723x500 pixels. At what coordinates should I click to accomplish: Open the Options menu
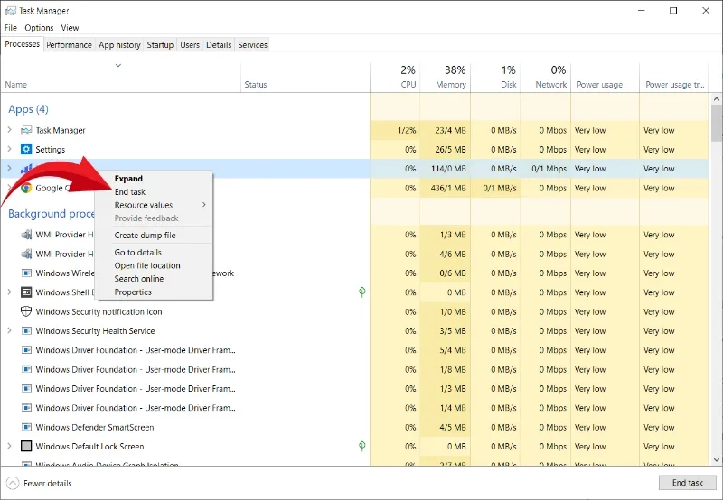[39, 28]
